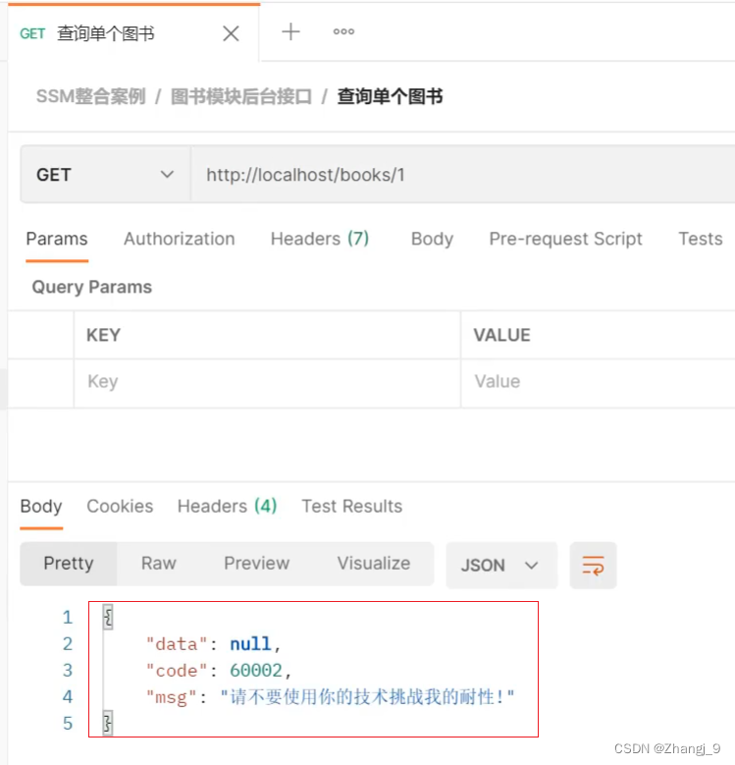The width and height of the screenshot is (735, 765).
Task: Open the tab options three-dot menu
Action: (x=343, y=31)
